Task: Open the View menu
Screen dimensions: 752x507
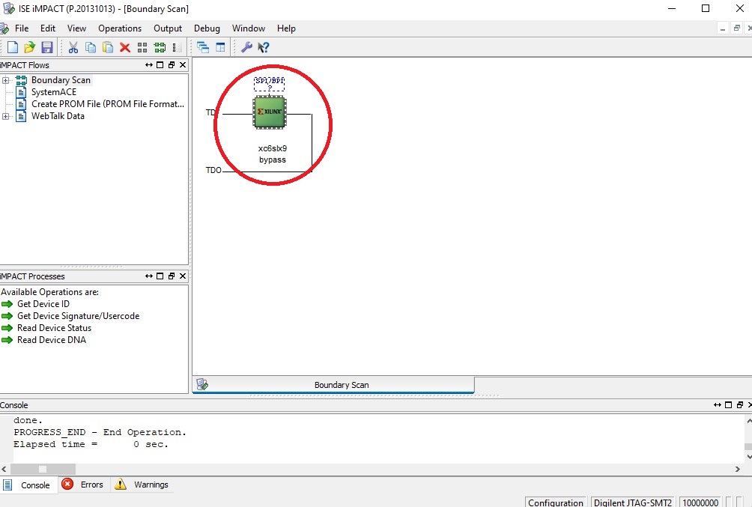Action: [76, 28]
